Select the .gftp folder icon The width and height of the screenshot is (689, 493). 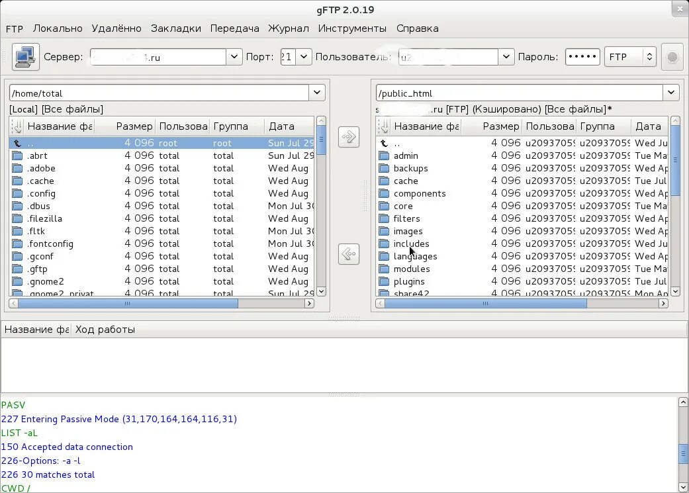click(x=18, y=269)
